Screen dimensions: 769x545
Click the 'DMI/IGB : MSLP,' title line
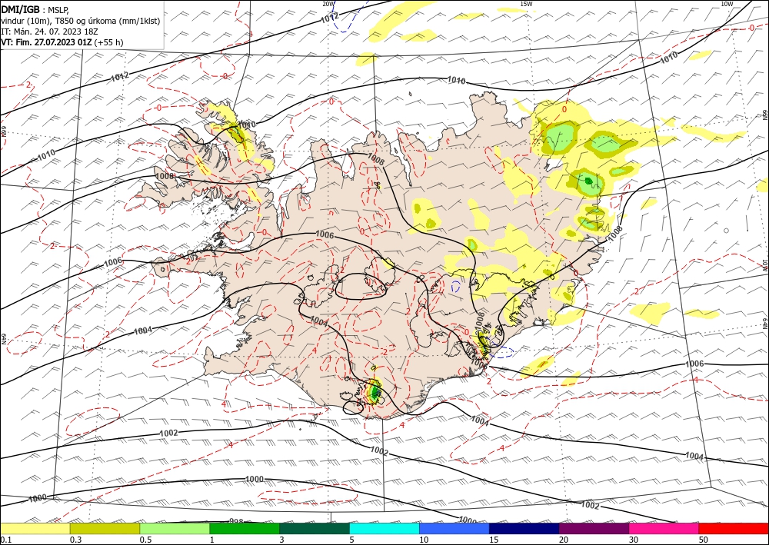coord(35,8)
